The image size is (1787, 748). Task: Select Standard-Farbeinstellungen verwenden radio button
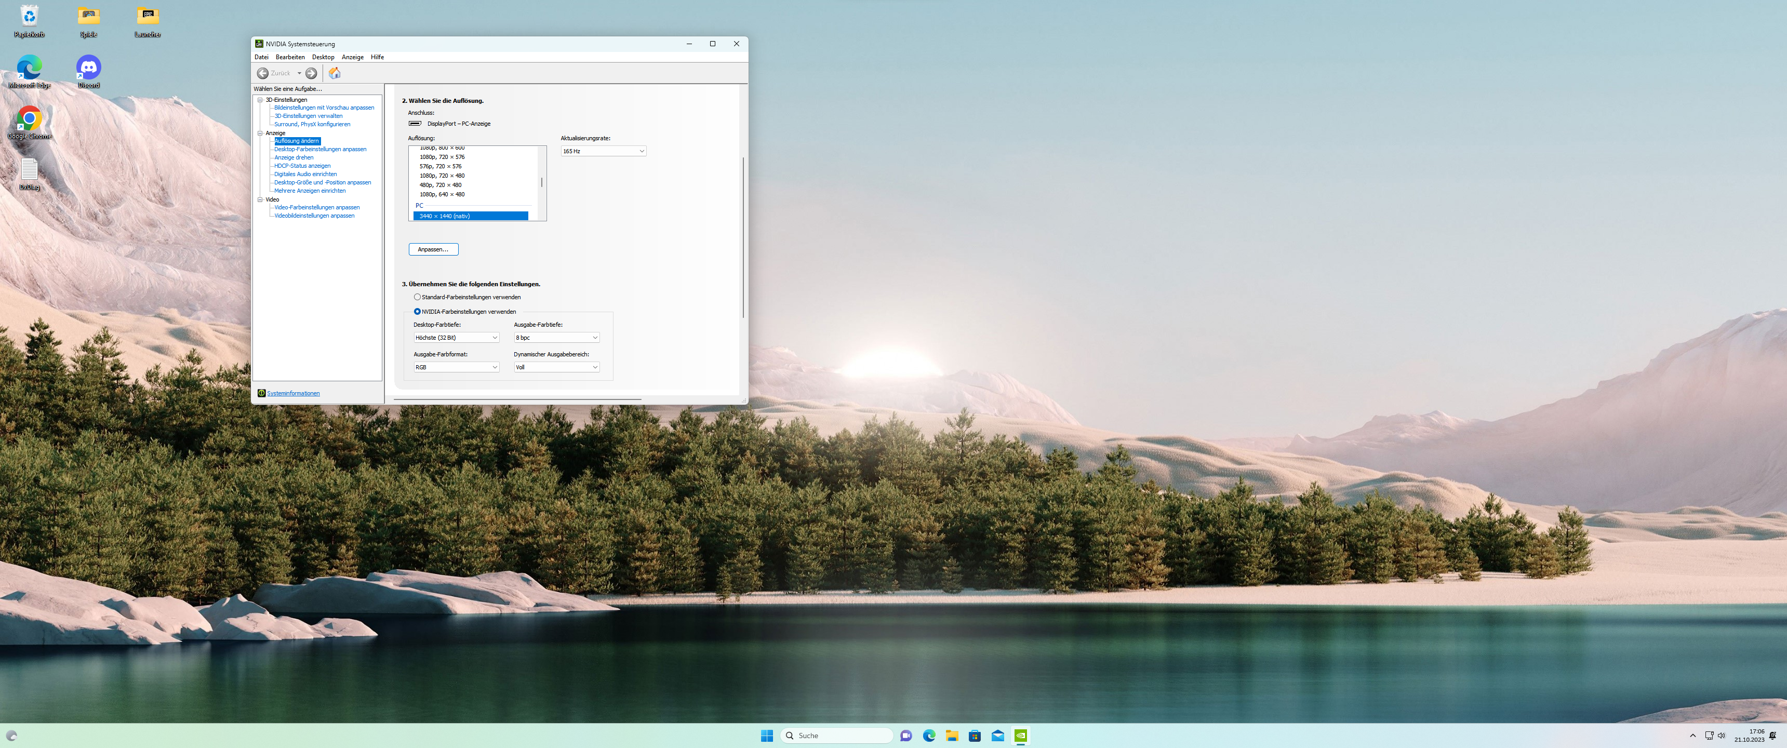[x=418, y=297]
